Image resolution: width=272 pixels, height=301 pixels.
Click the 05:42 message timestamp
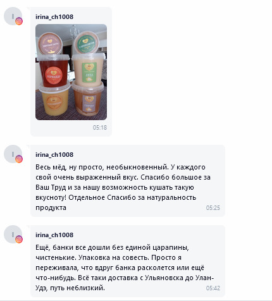[213, 288]
